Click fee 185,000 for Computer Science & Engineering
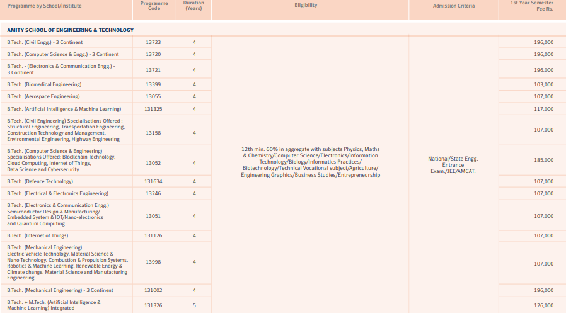Image resolution: width=566 pixels, height=316 pixels. coord(543,160)
